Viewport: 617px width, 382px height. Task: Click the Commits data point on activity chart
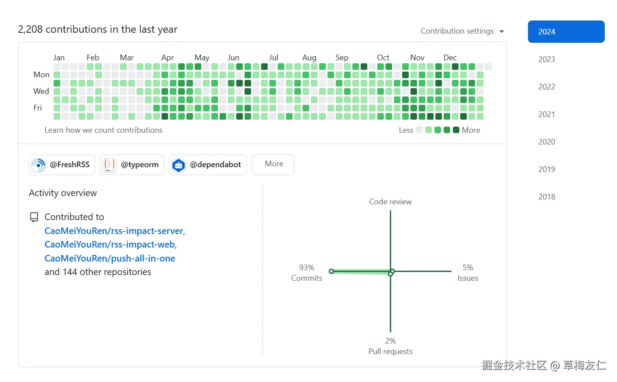331,271
